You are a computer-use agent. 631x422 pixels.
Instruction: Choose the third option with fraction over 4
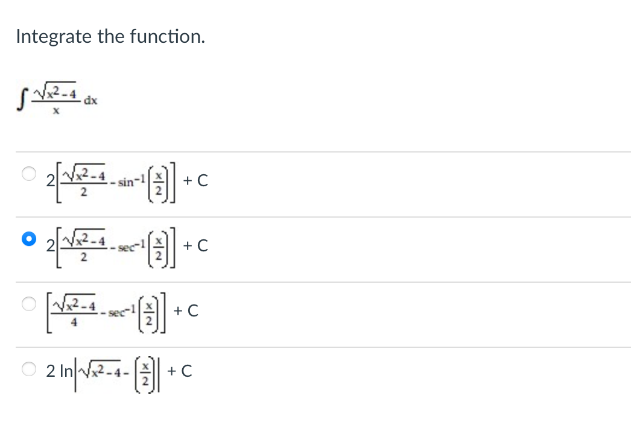(x=28, y=304)
